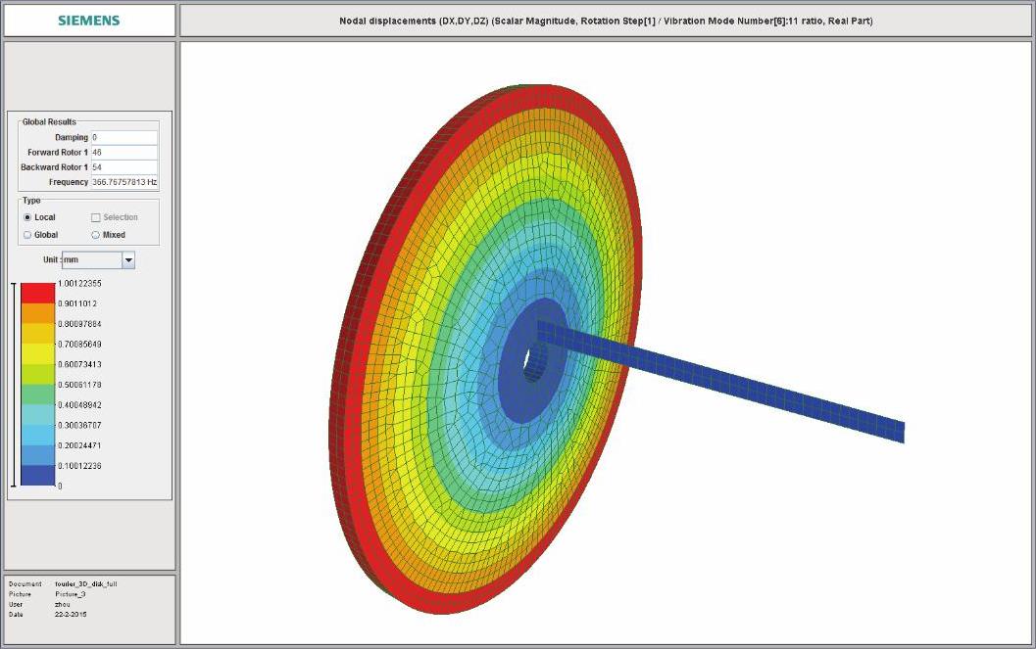Screen dimensions: 1036x649
Task: Select the orange legend color band
Action: (x=38, y=313)
